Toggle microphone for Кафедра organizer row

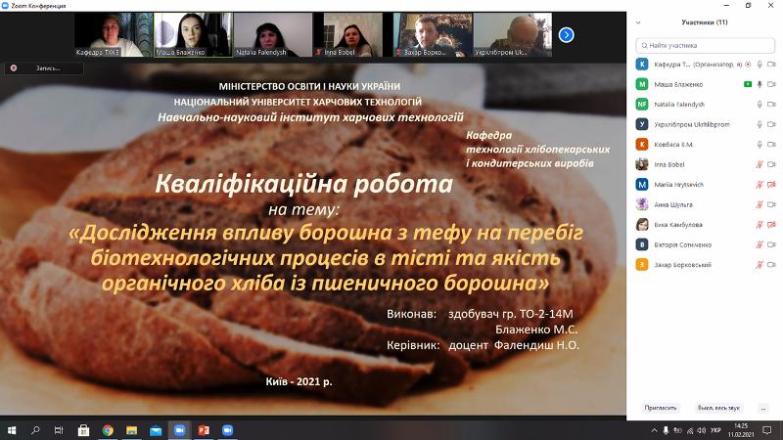(760, 65)
